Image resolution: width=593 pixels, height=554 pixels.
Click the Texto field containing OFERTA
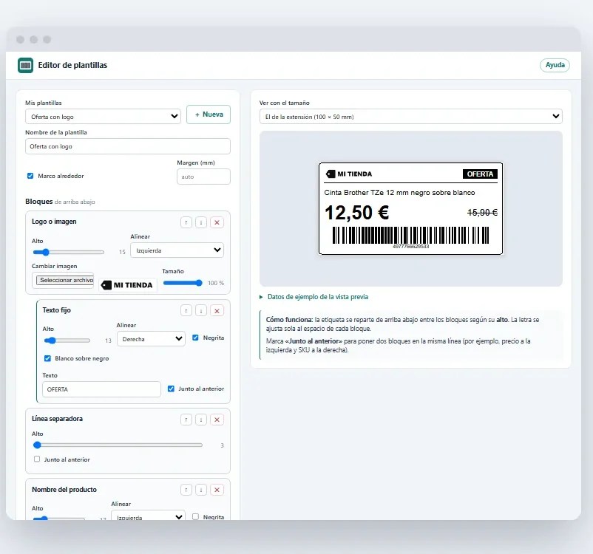pyautogui.click(x=101, y=389)
